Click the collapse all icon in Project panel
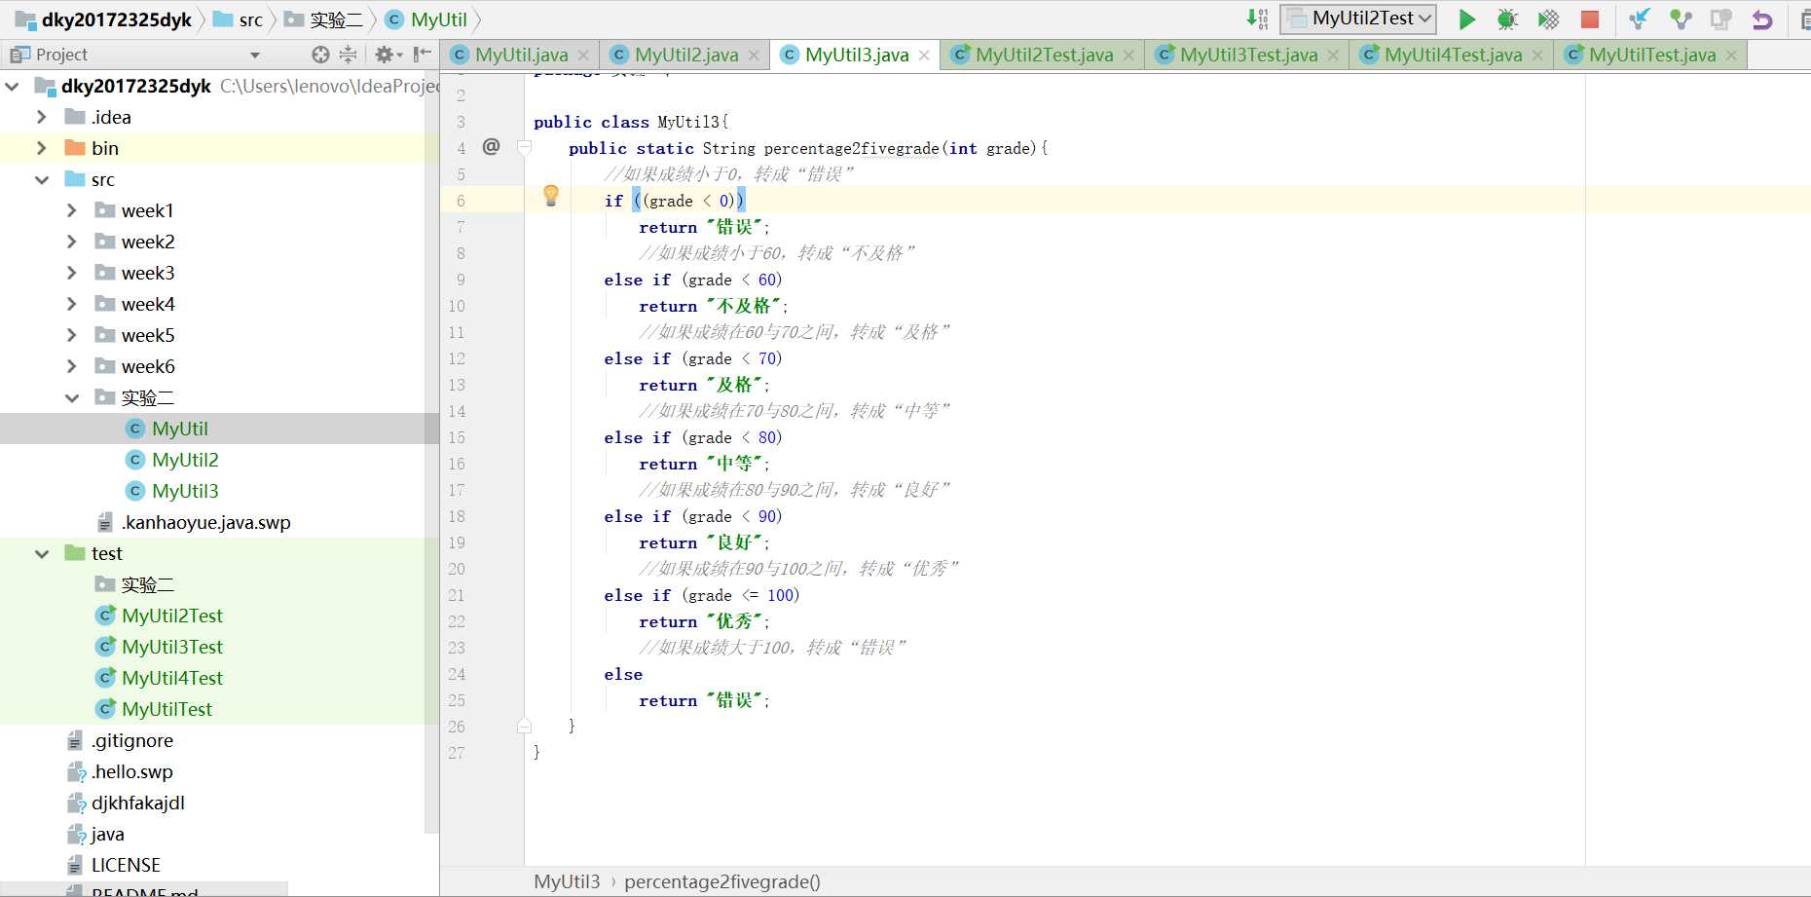 coord(348,55)
